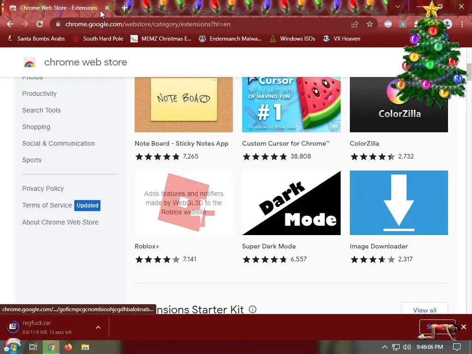Click the Chrome taskbar icon
Screen dimensions: 472x354
click(51, 347)
